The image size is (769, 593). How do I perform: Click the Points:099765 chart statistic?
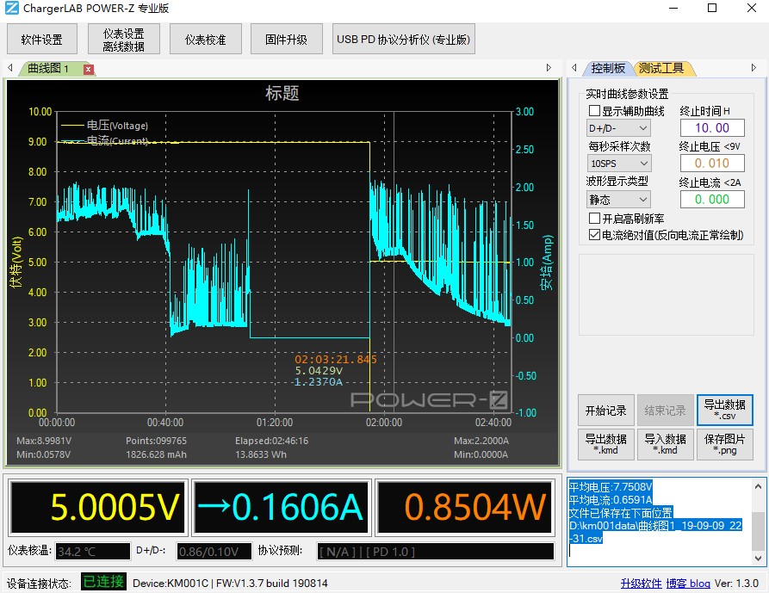[x=156, y=441]
